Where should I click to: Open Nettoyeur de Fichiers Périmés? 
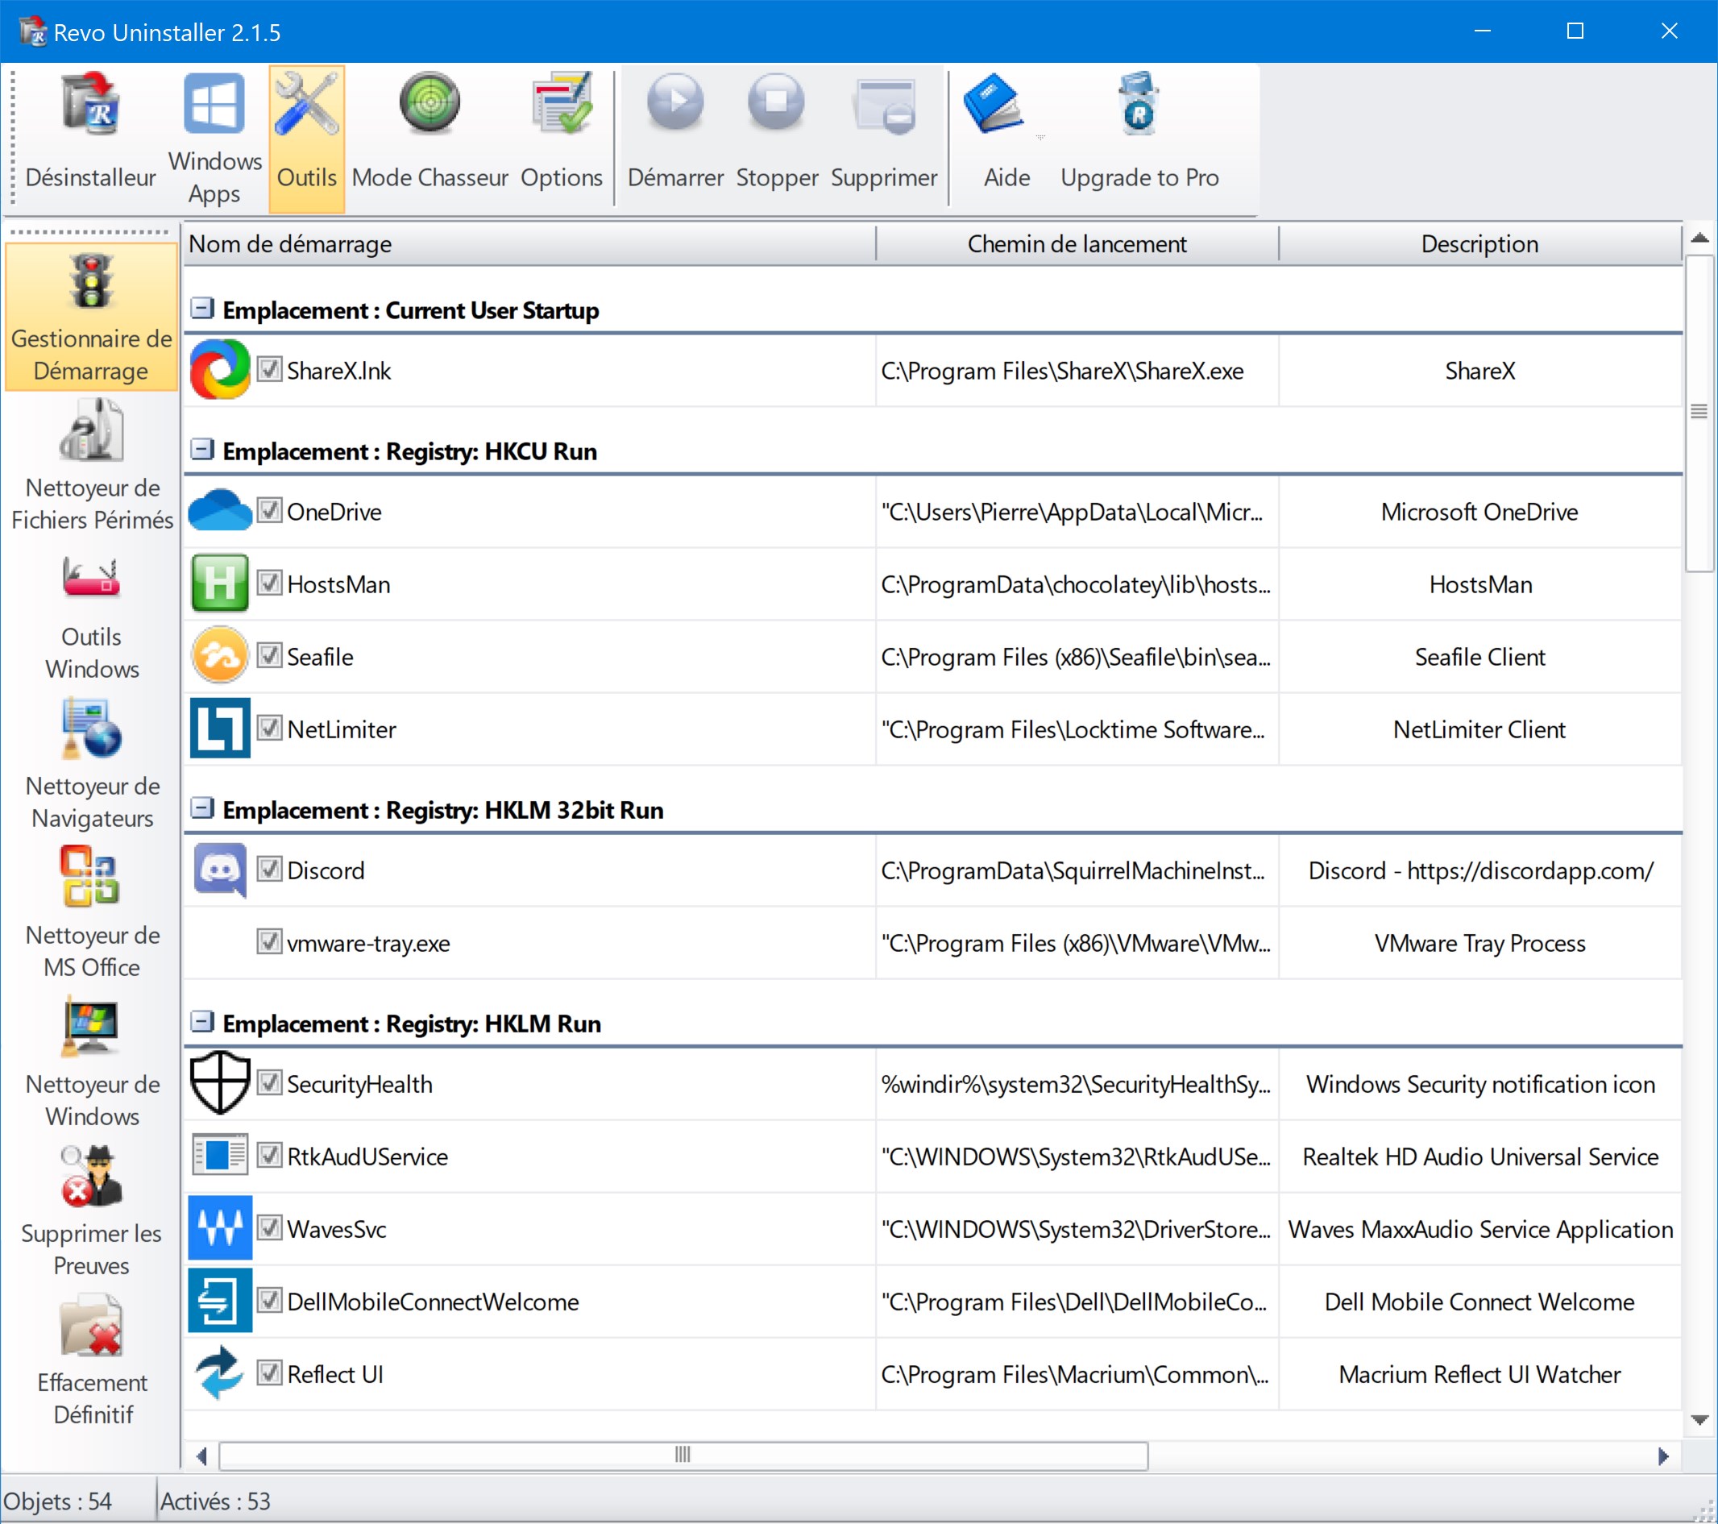[92, 466]
